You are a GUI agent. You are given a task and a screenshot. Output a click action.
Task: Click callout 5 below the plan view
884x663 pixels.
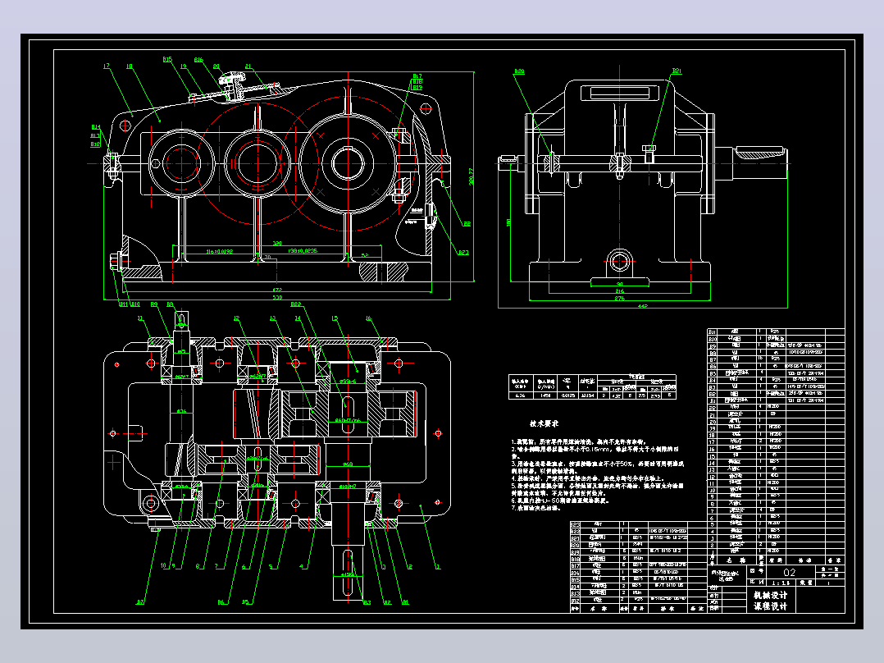tap(271, 566)
